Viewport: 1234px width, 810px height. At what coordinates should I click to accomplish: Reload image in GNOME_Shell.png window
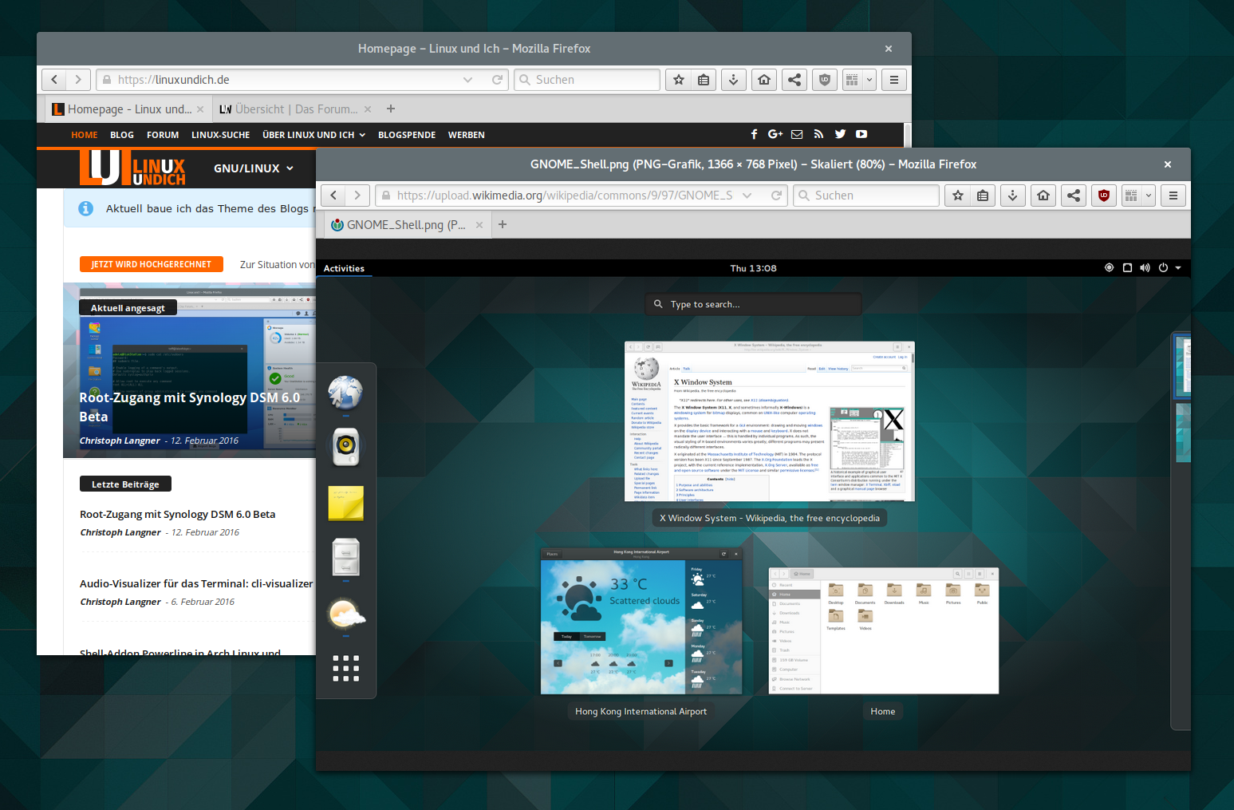pyautogui.click(x=776, y=196)
